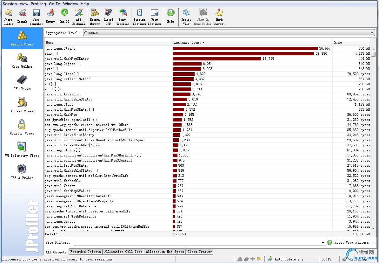Open the View menu

pyautogui.click(x=24, y=3)
